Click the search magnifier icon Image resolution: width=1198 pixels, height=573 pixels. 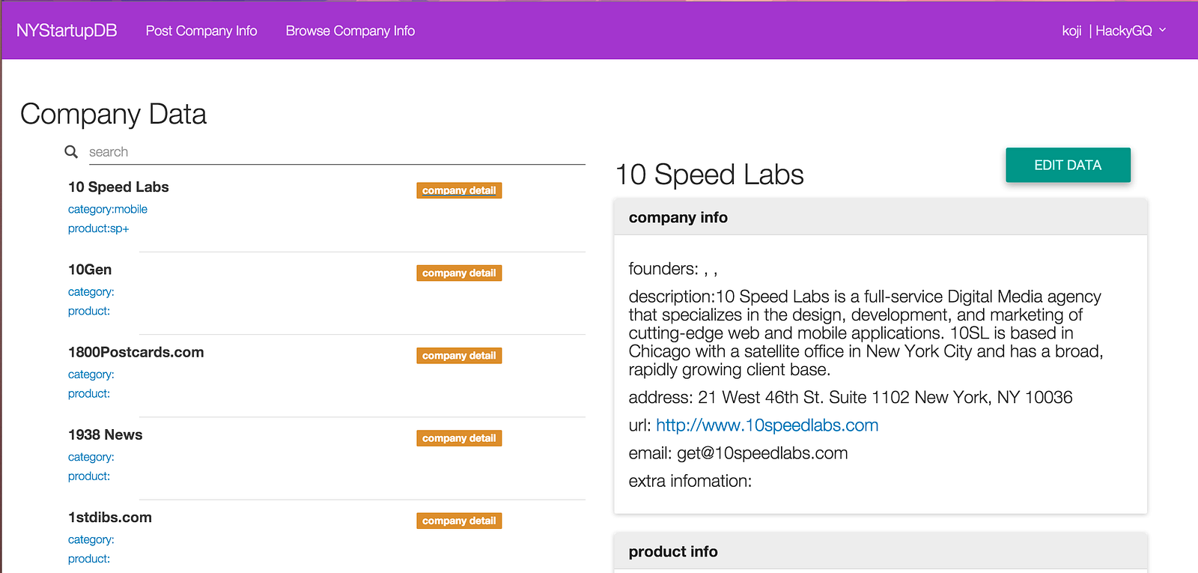click(71, 152)
